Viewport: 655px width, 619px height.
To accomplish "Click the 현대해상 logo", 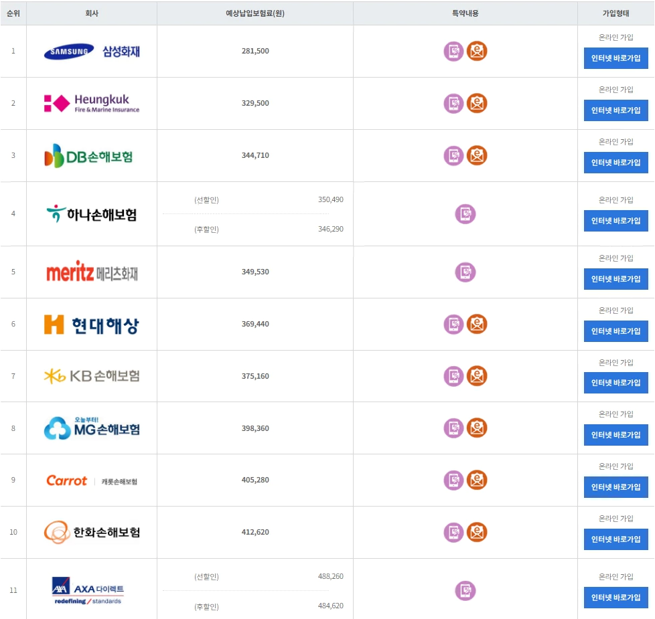I will click(x=92, y=325).
